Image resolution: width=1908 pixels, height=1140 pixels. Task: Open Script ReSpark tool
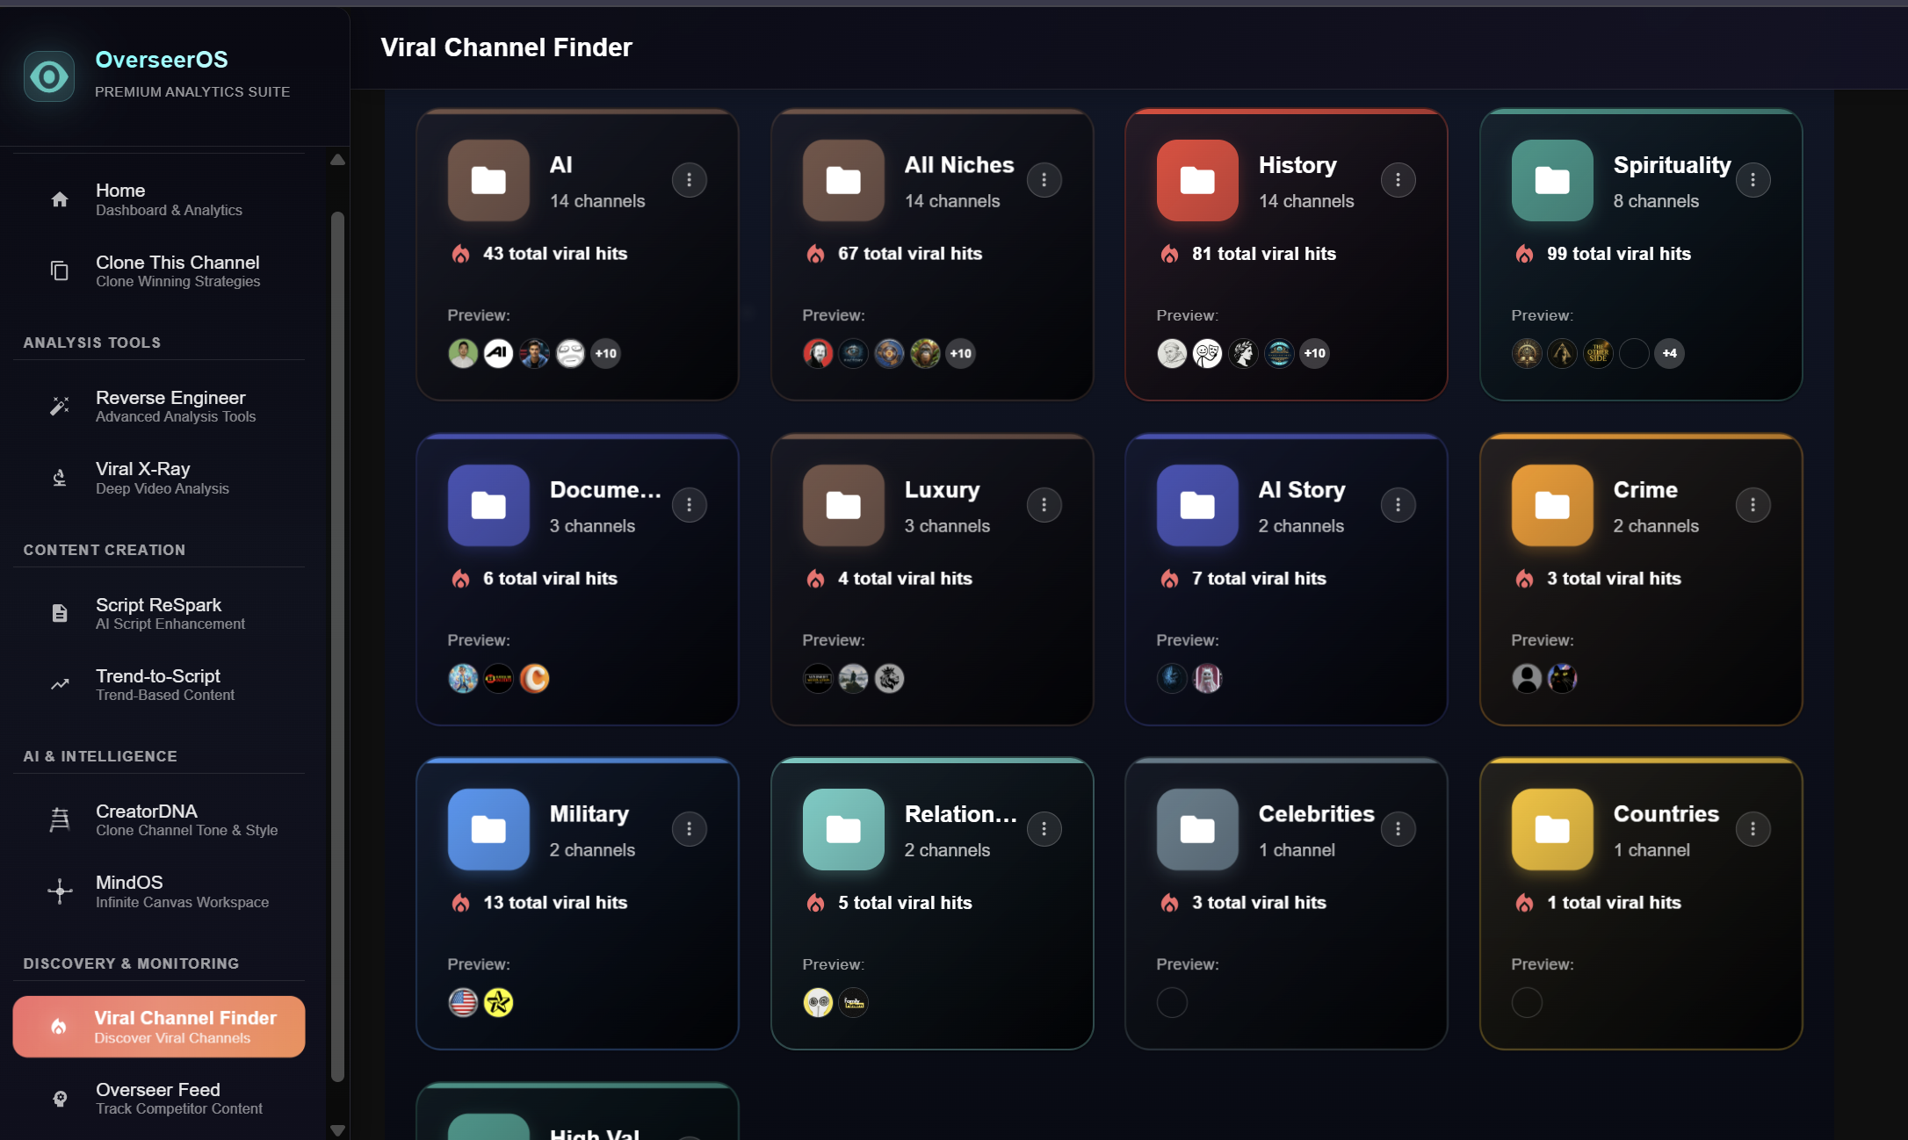(159, 613)
